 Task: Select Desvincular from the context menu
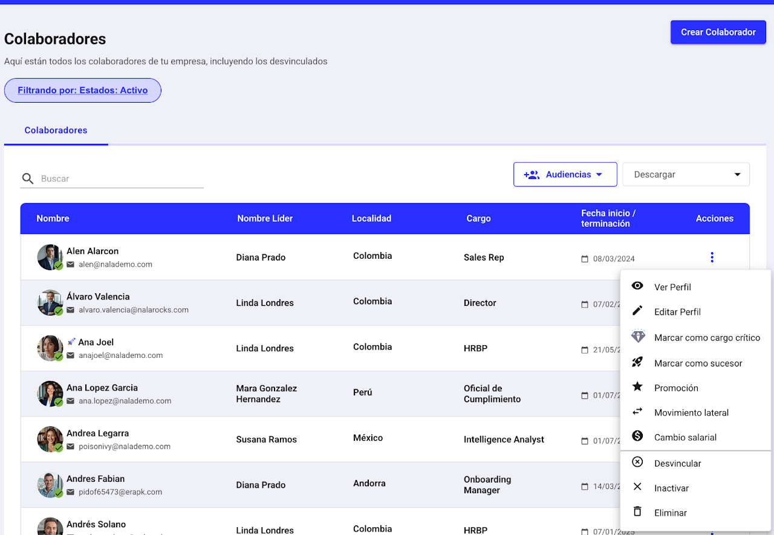pos(677,464)
